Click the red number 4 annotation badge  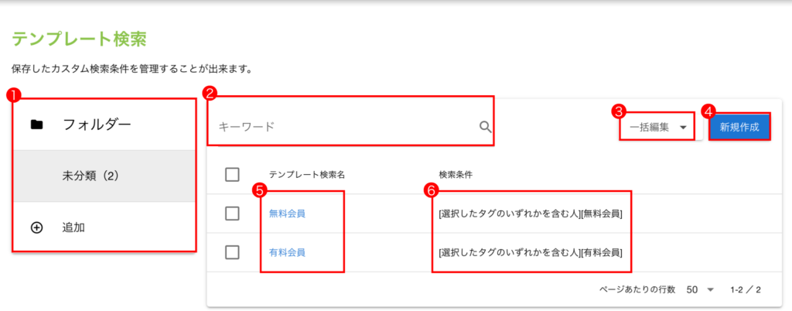(707, 111)
